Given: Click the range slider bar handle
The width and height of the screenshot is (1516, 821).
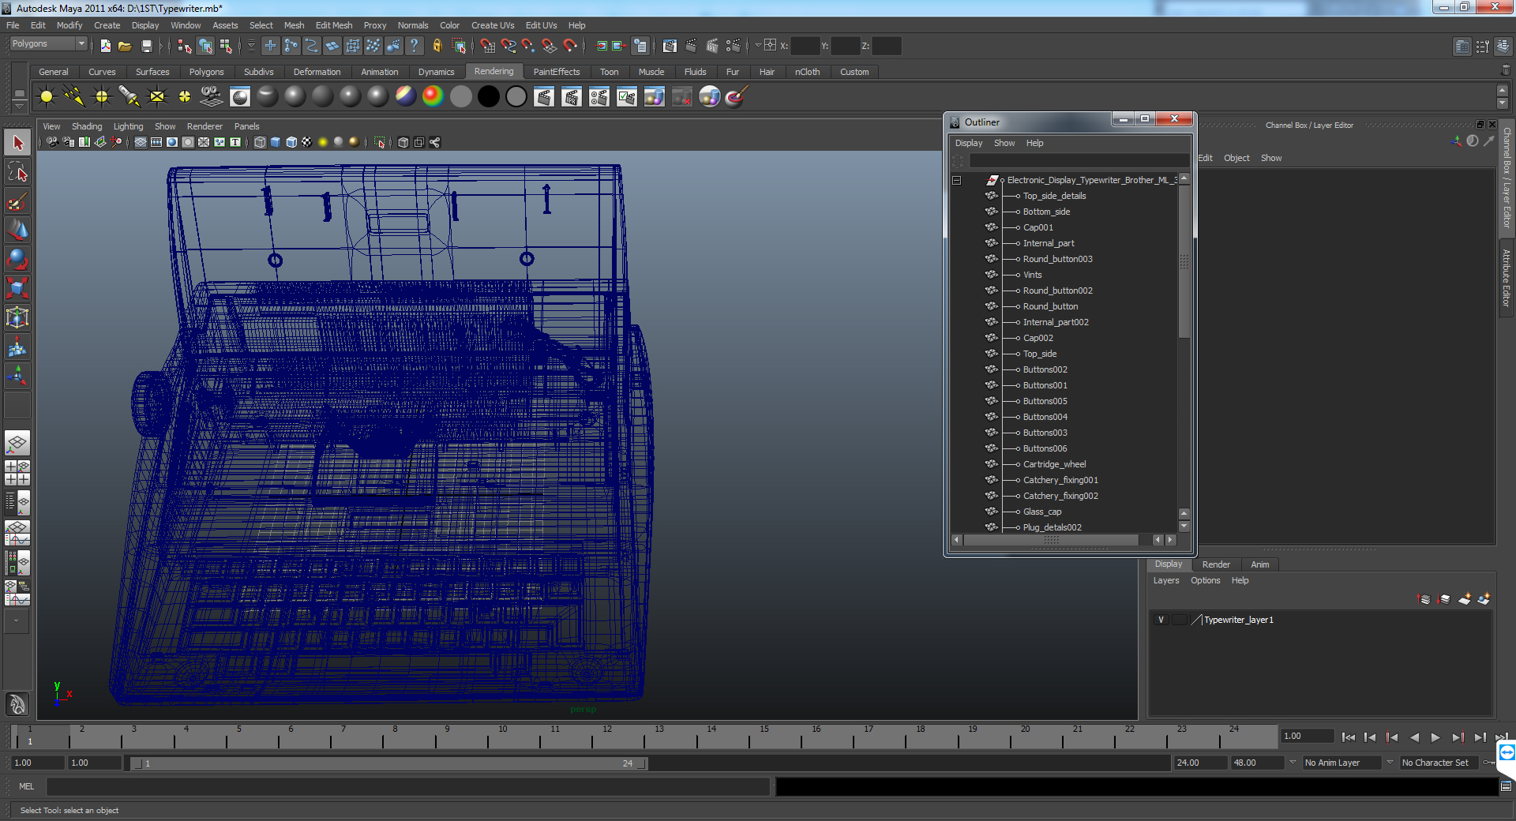Looking at the screenshot, I should click(388, 763).
